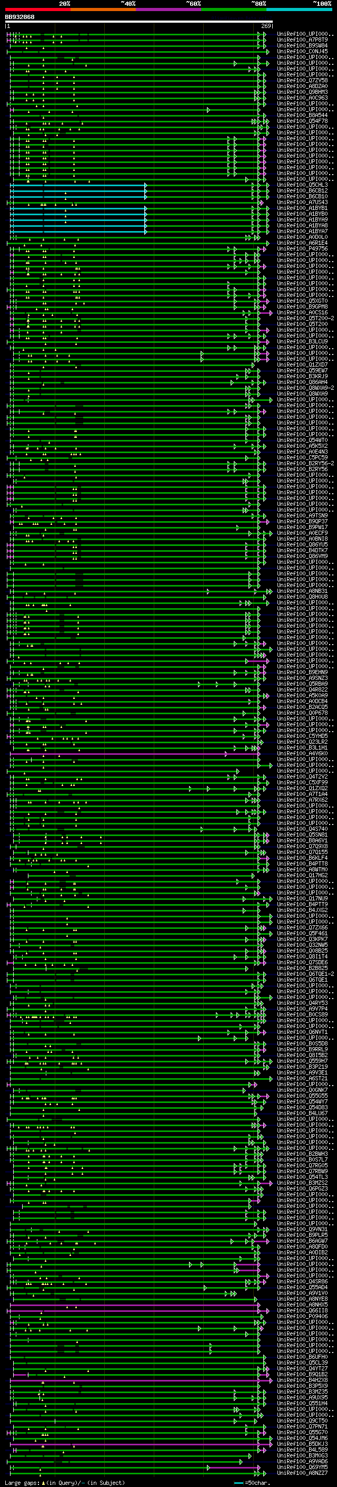This screenshot has width=337, height=1487.
Task: Select the UniRef100_Q54F78 label
Action: click(302, 121)
